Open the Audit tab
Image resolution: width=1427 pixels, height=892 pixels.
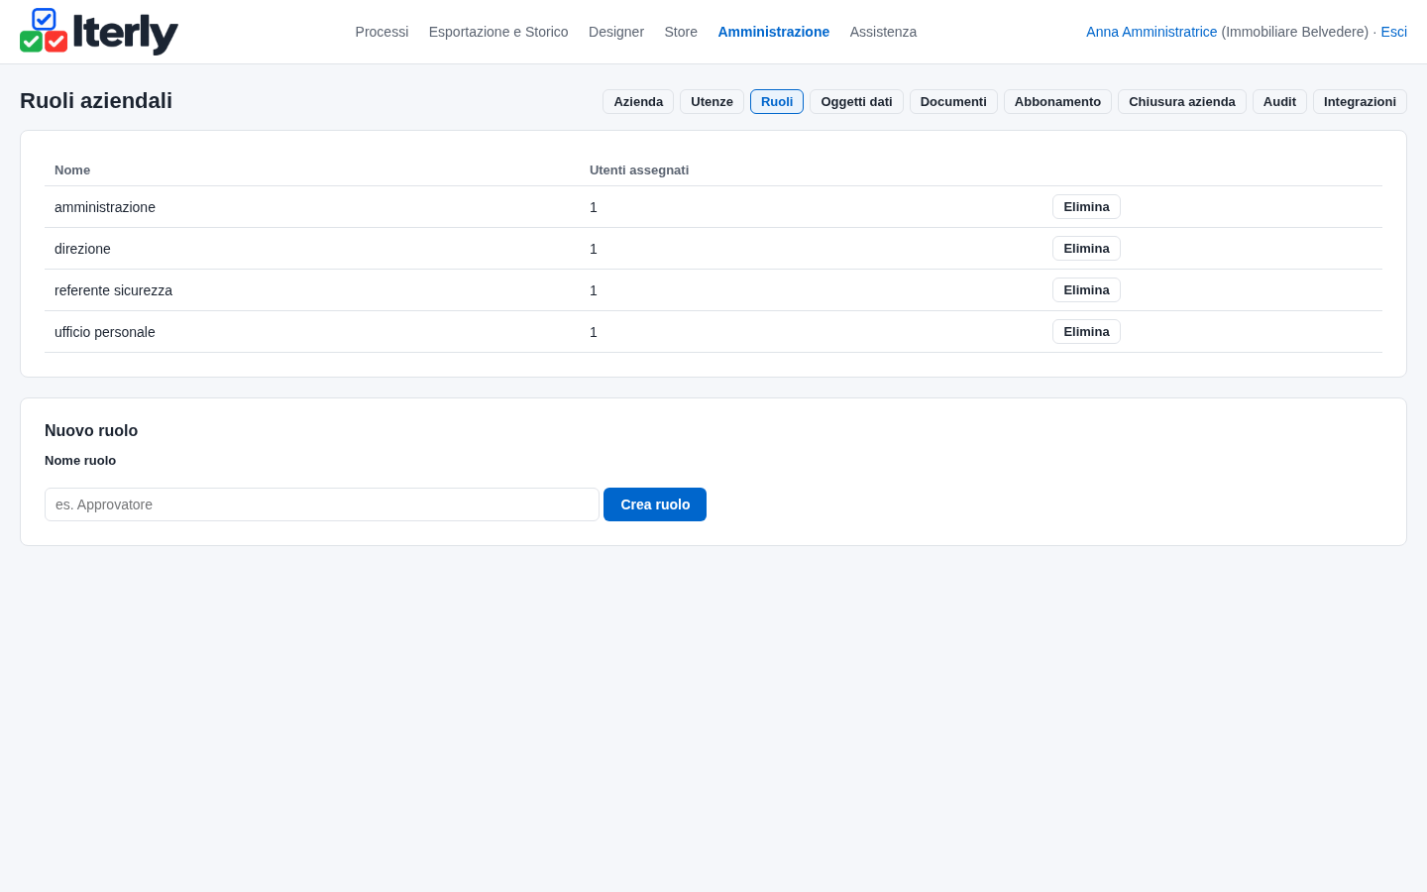click(x=1279, y=101)
